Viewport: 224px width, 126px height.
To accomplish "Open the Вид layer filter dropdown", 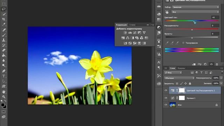I will (x=173, y=72).
